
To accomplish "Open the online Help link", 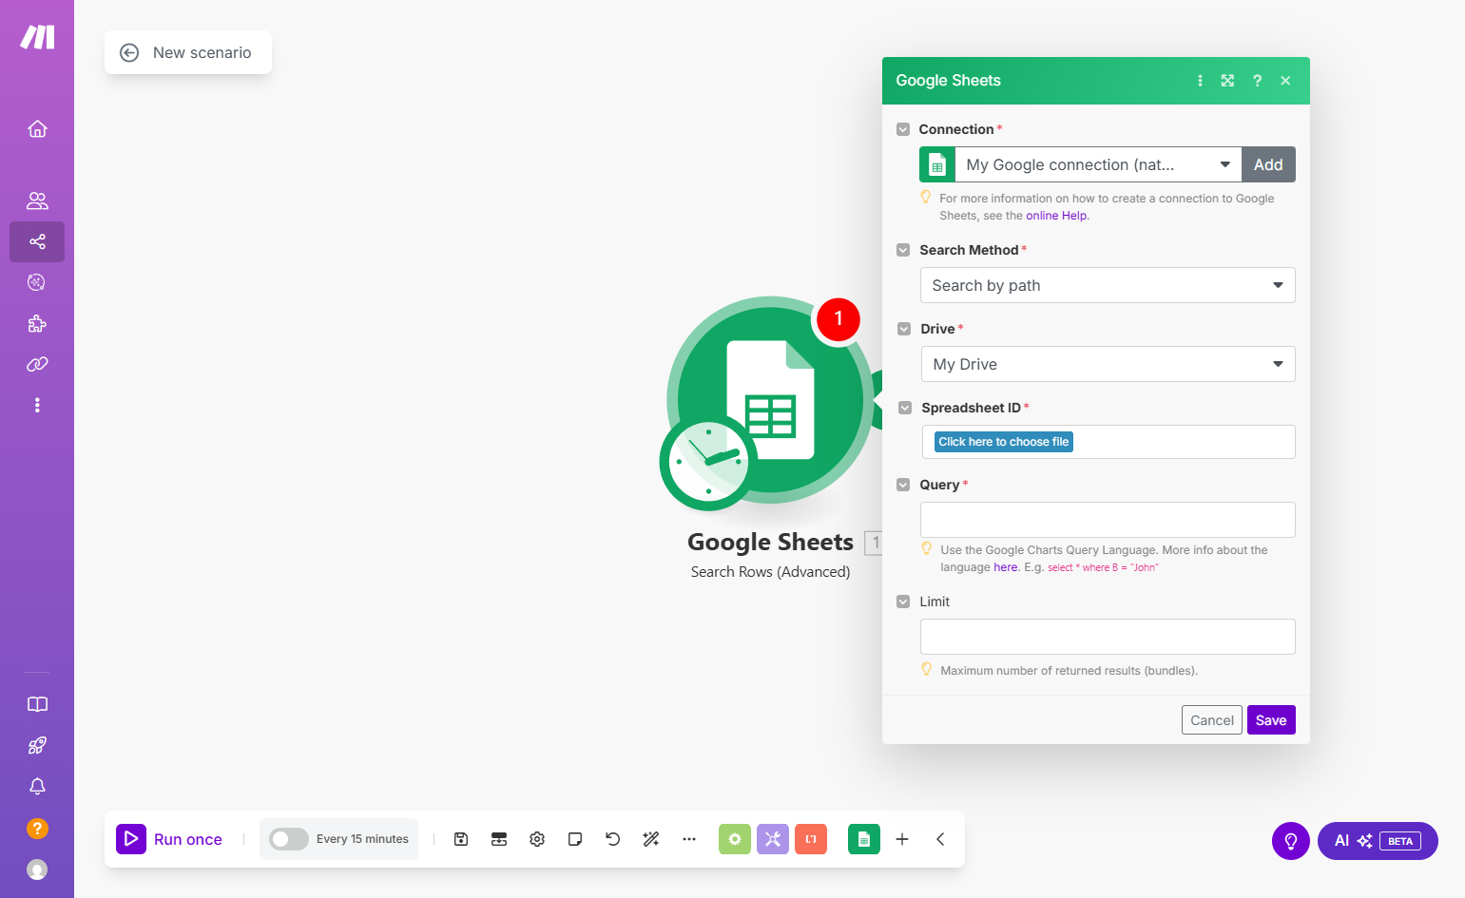I will (1056, 216).
